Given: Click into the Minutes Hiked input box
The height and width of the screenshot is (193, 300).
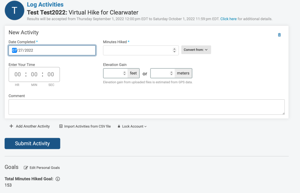Looking at the screenshot, I should coord(138,50).
